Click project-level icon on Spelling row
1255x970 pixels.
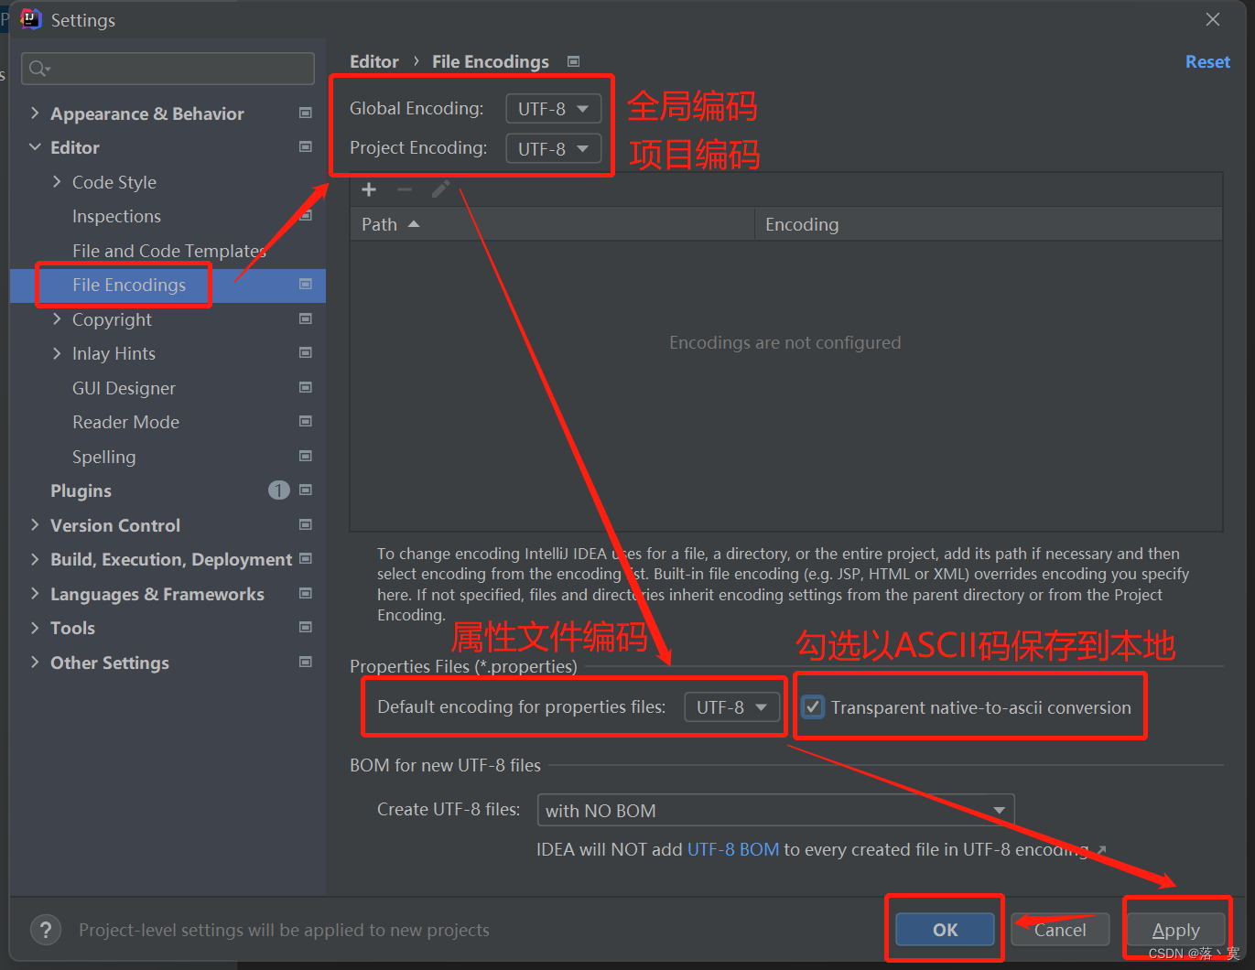[x=306, y=457]
